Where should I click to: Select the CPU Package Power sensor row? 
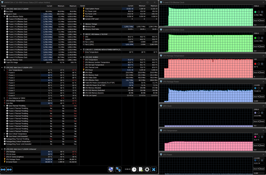click(39, 159)
